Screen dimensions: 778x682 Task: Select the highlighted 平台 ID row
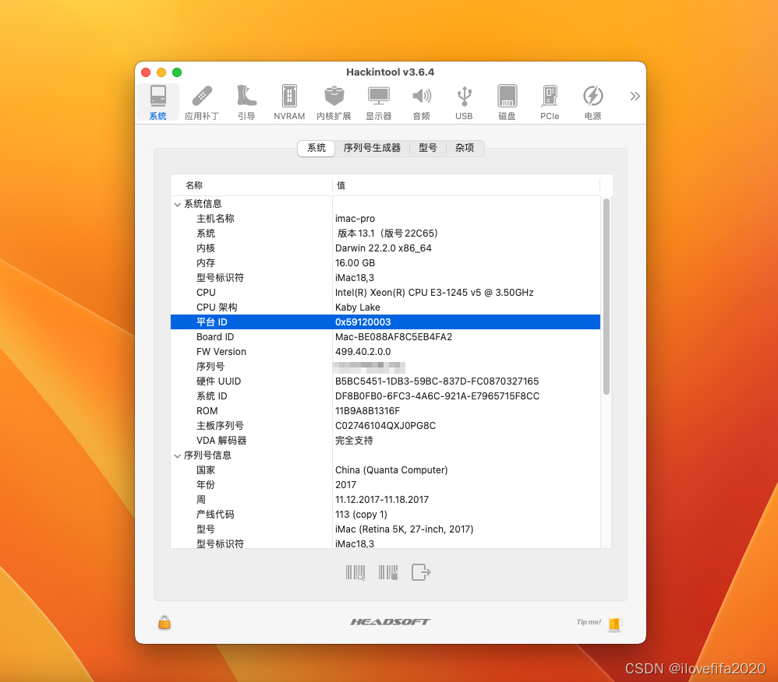point(385,322)
